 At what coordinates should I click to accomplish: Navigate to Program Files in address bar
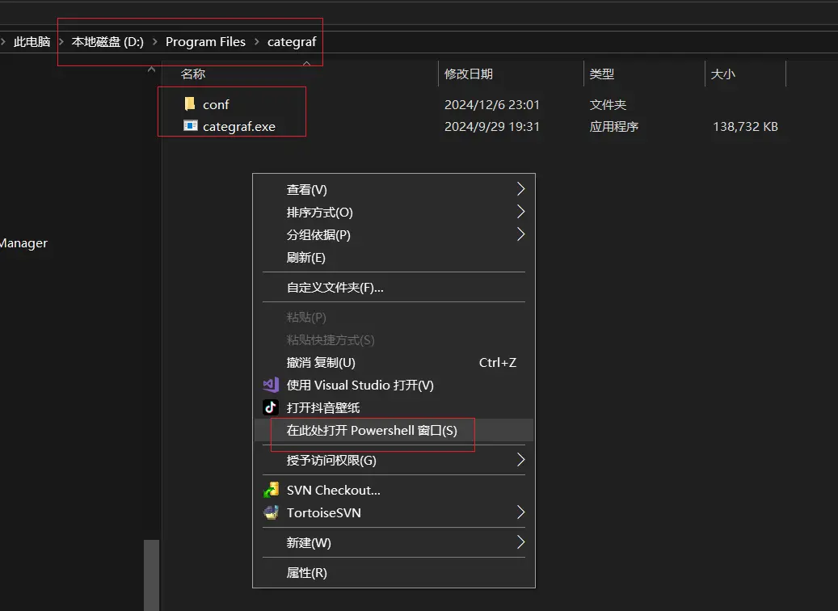tap(205, 42)
